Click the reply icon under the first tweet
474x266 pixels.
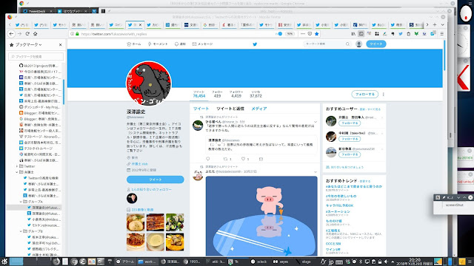click(207, 159)
